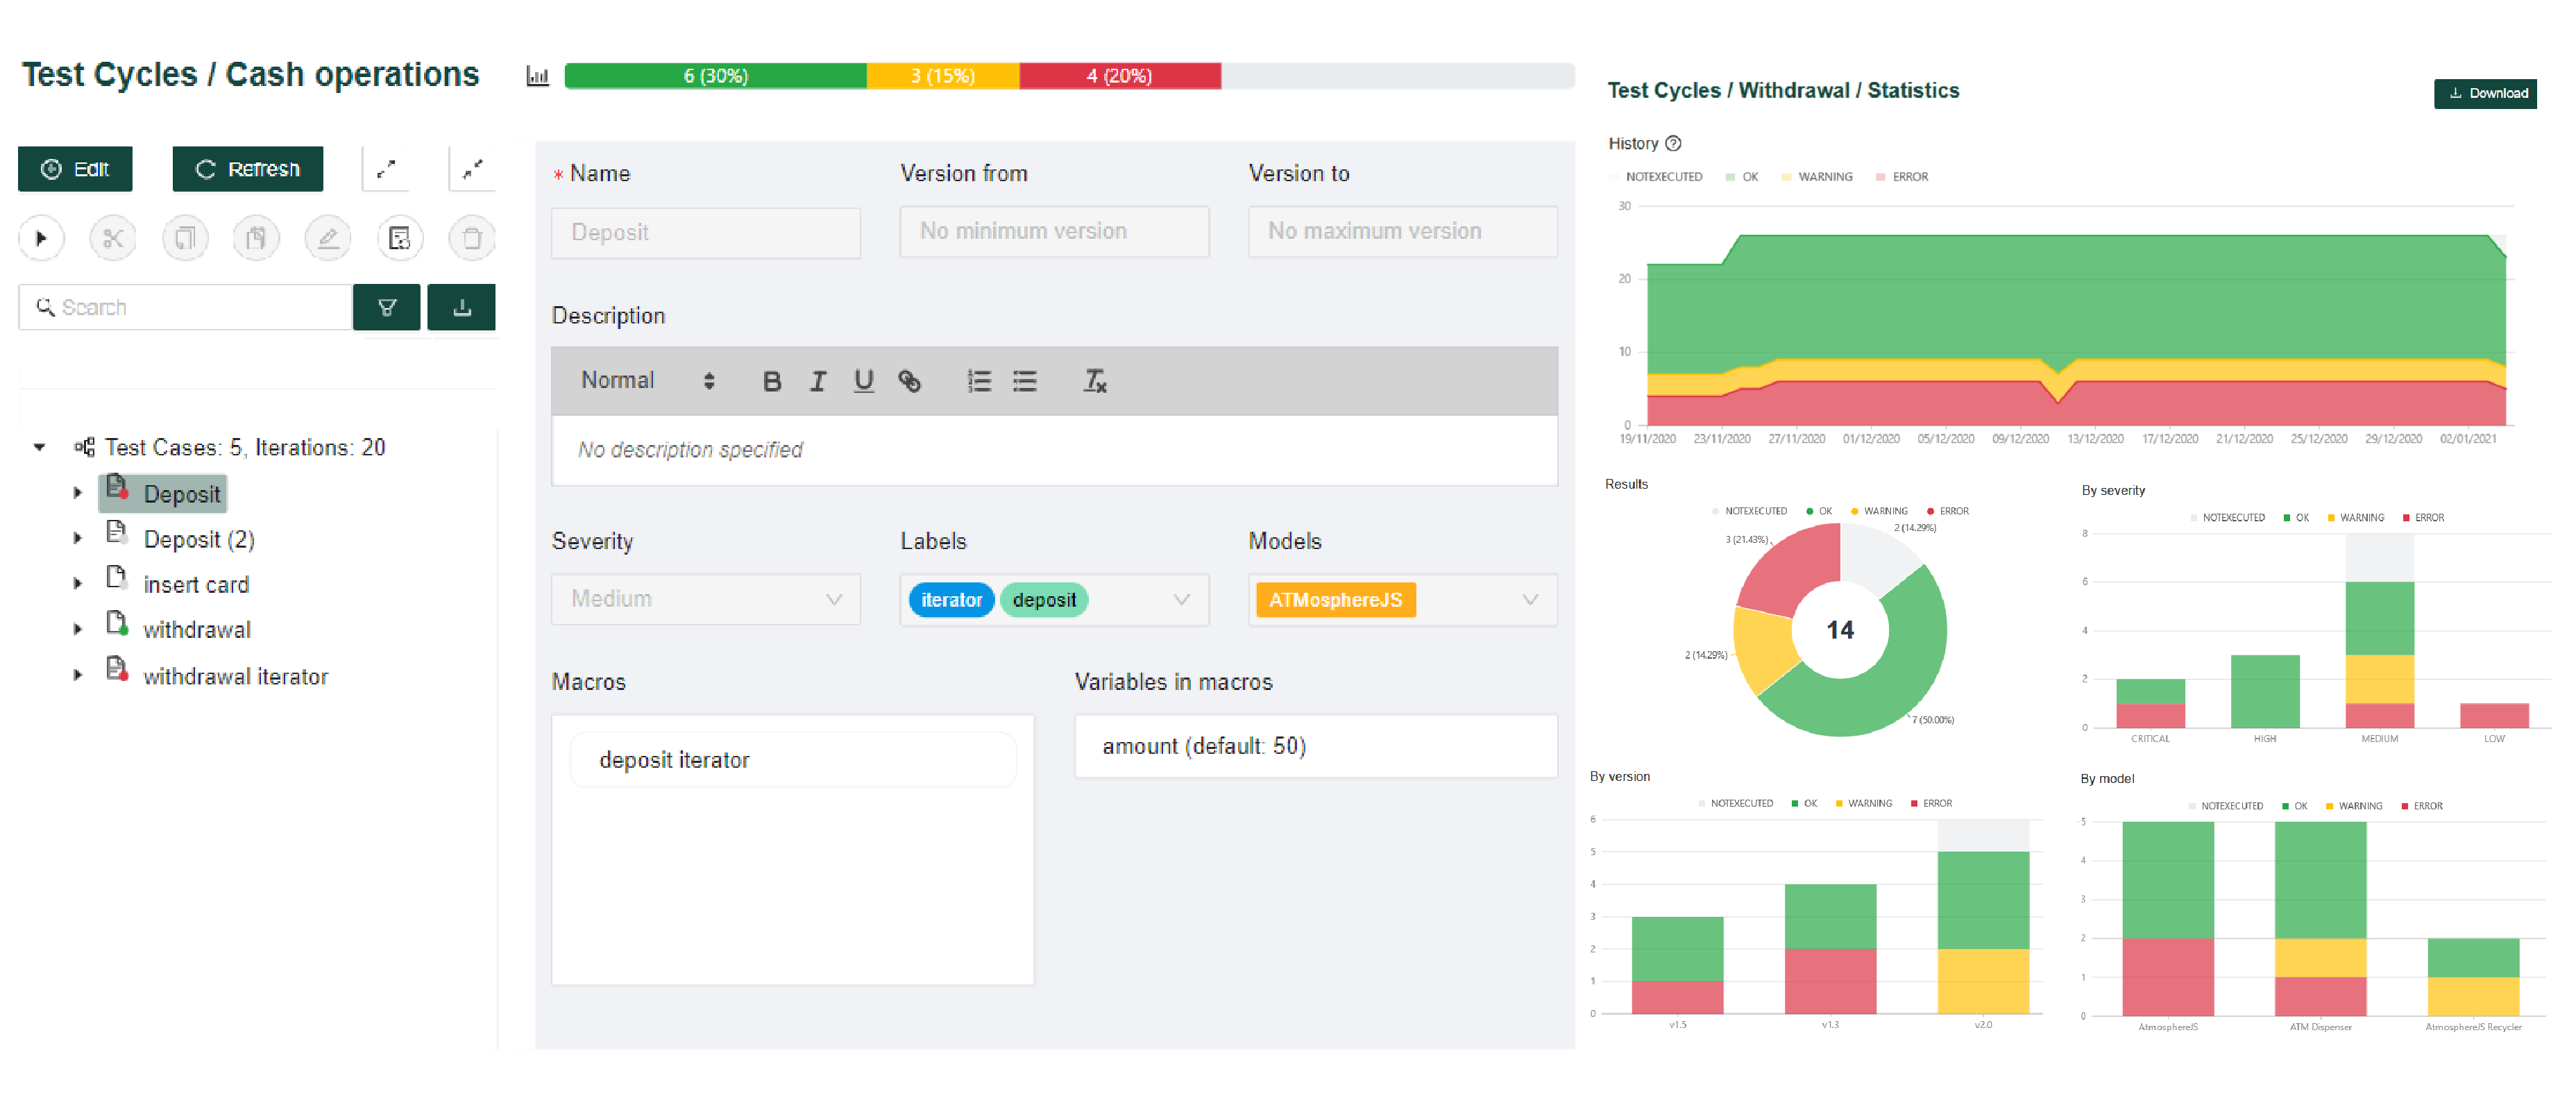Toggle NOTEXECUTED in the By model legend
Screen dimensions: 2576x1103
2226,806
